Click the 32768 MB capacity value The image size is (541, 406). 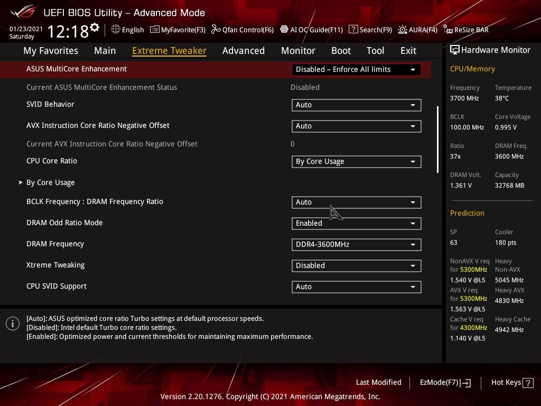[x=510, y=186]
